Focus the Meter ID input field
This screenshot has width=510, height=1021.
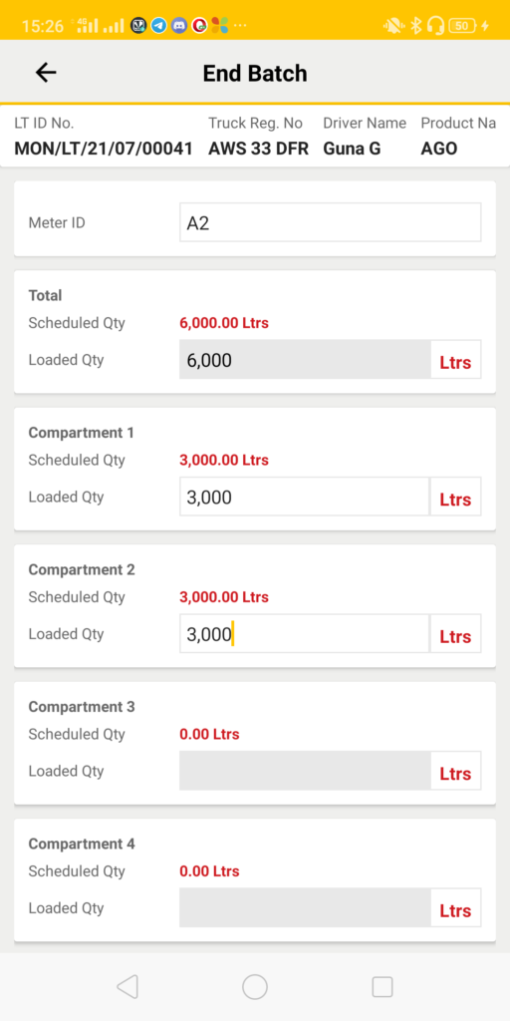[331, 222]
